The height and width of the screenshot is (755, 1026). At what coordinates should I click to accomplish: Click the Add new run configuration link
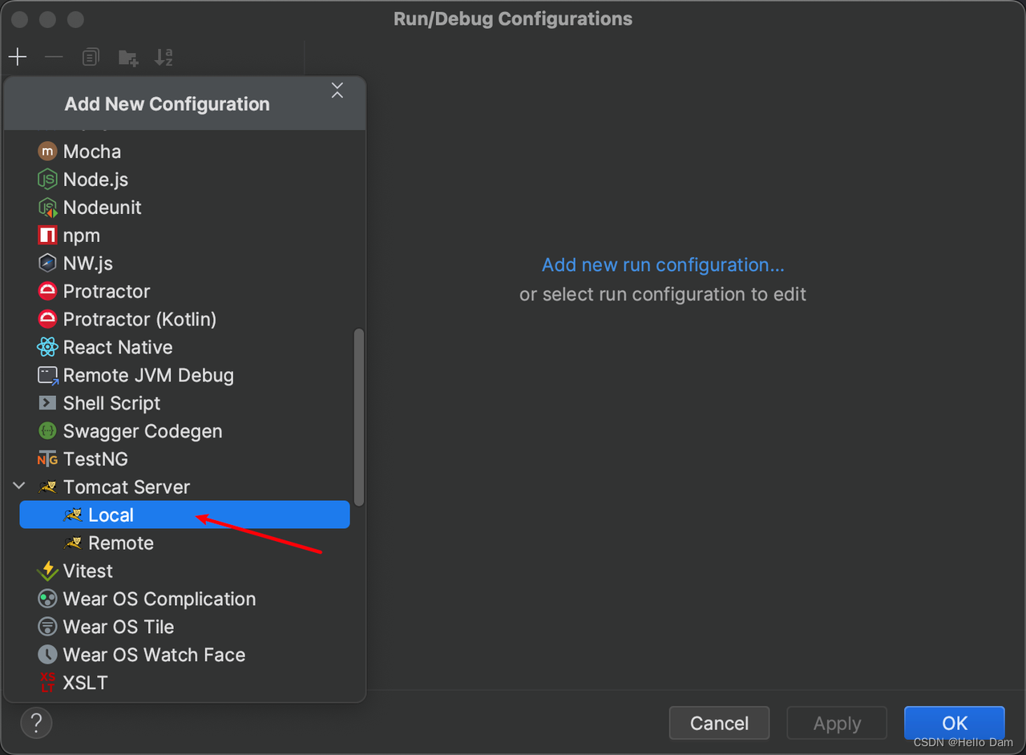click(x=663, y=264)
